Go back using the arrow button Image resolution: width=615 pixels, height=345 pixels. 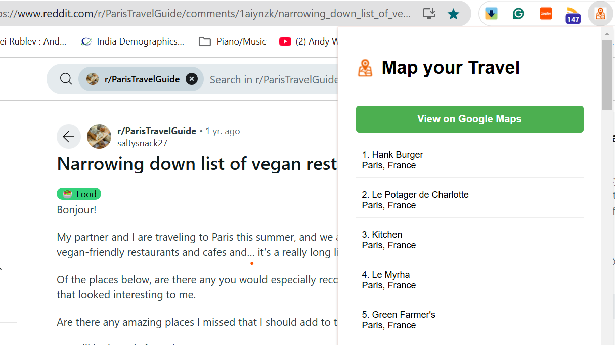(69, 137)
